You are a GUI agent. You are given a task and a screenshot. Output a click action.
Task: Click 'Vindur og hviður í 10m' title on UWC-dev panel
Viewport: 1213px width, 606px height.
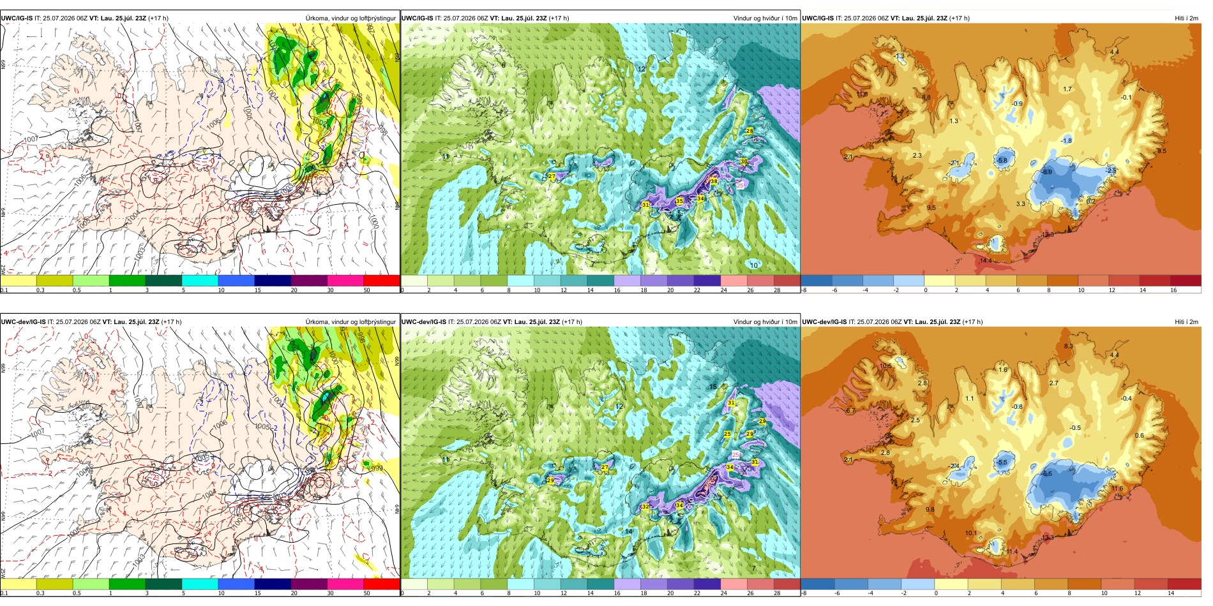pos(765,321)
